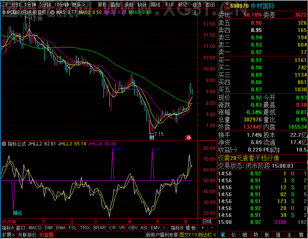
Task: Click the diamond icon on chart title bar
Action: click(187, 13)
